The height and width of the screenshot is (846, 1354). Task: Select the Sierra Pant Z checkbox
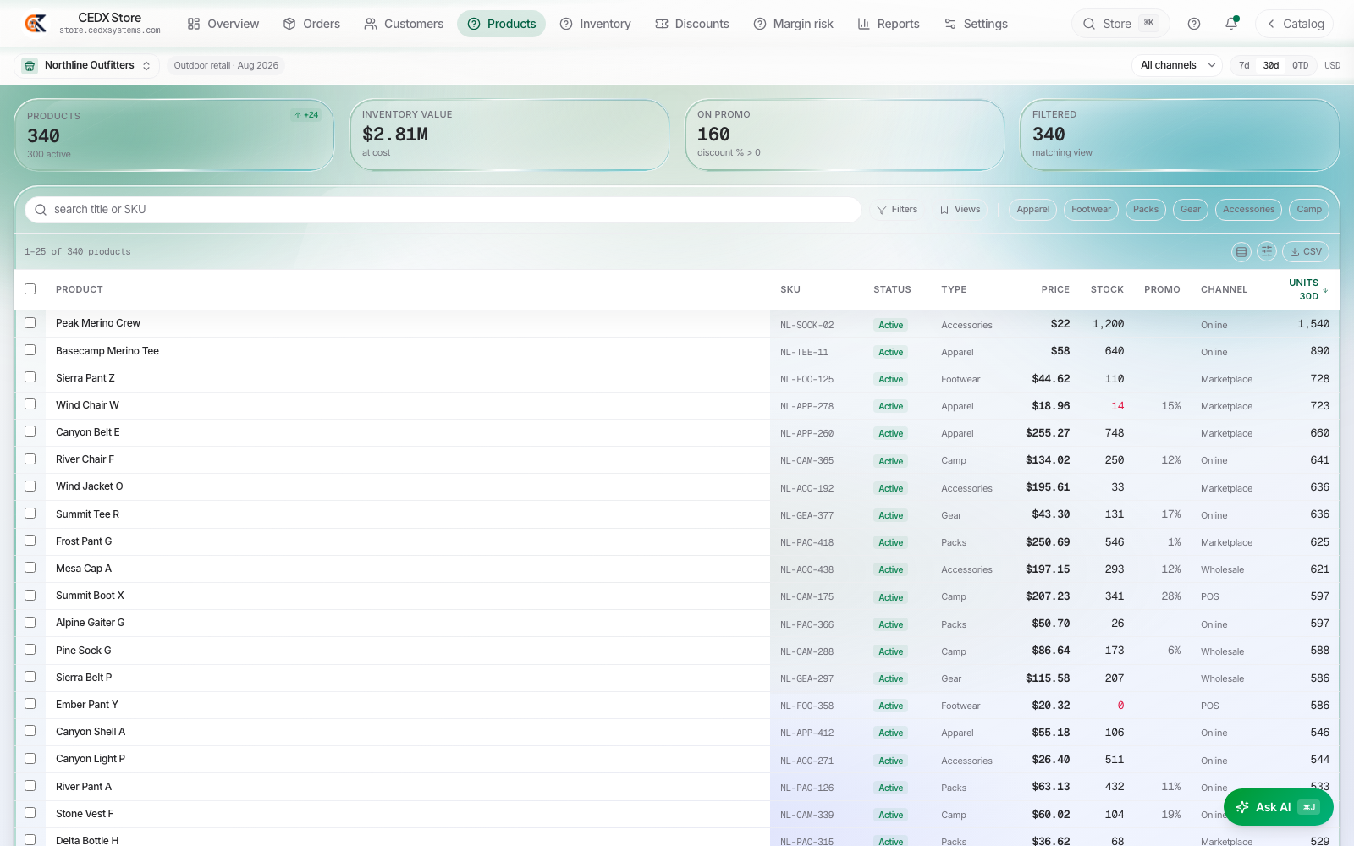coord(30,377)
